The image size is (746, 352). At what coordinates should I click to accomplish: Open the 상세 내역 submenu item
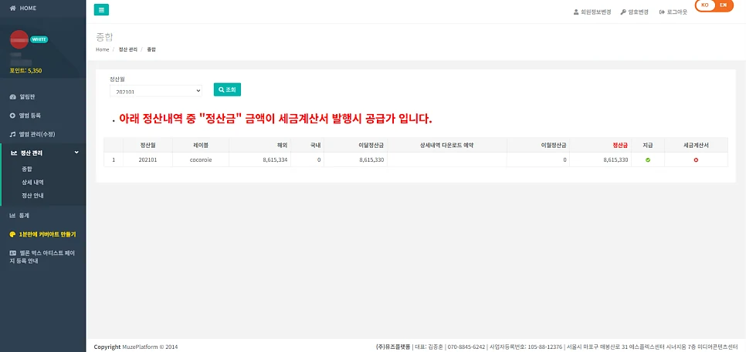[x=32, y=183]
